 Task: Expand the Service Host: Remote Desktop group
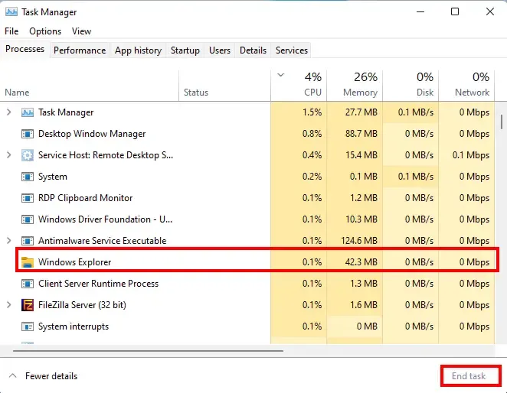click(x=9, y=155)
